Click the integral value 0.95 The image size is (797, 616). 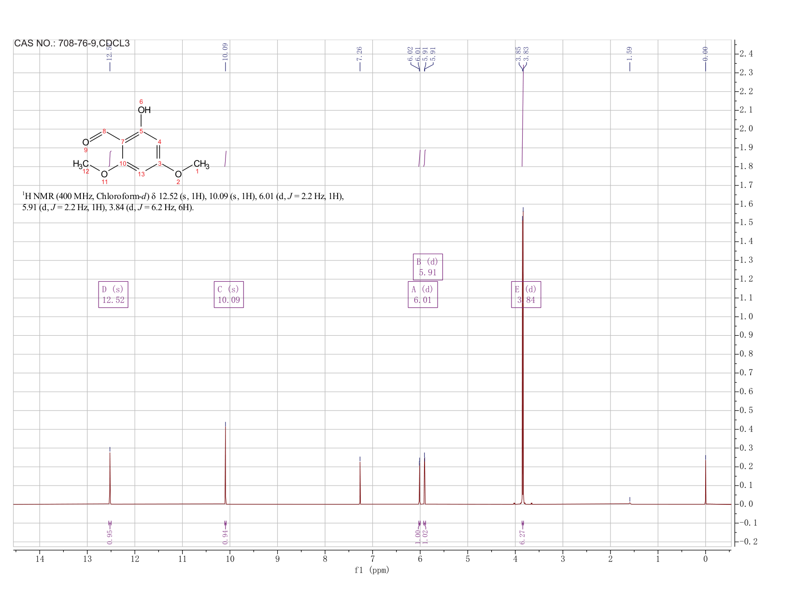(110, 536)
